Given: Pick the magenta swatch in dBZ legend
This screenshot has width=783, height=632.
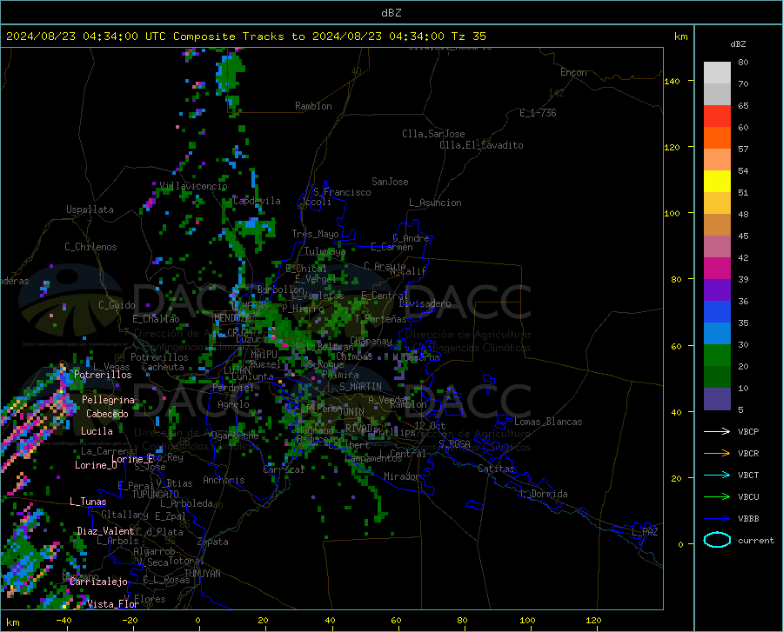Looking at the screenshot, I should [717, 269].
